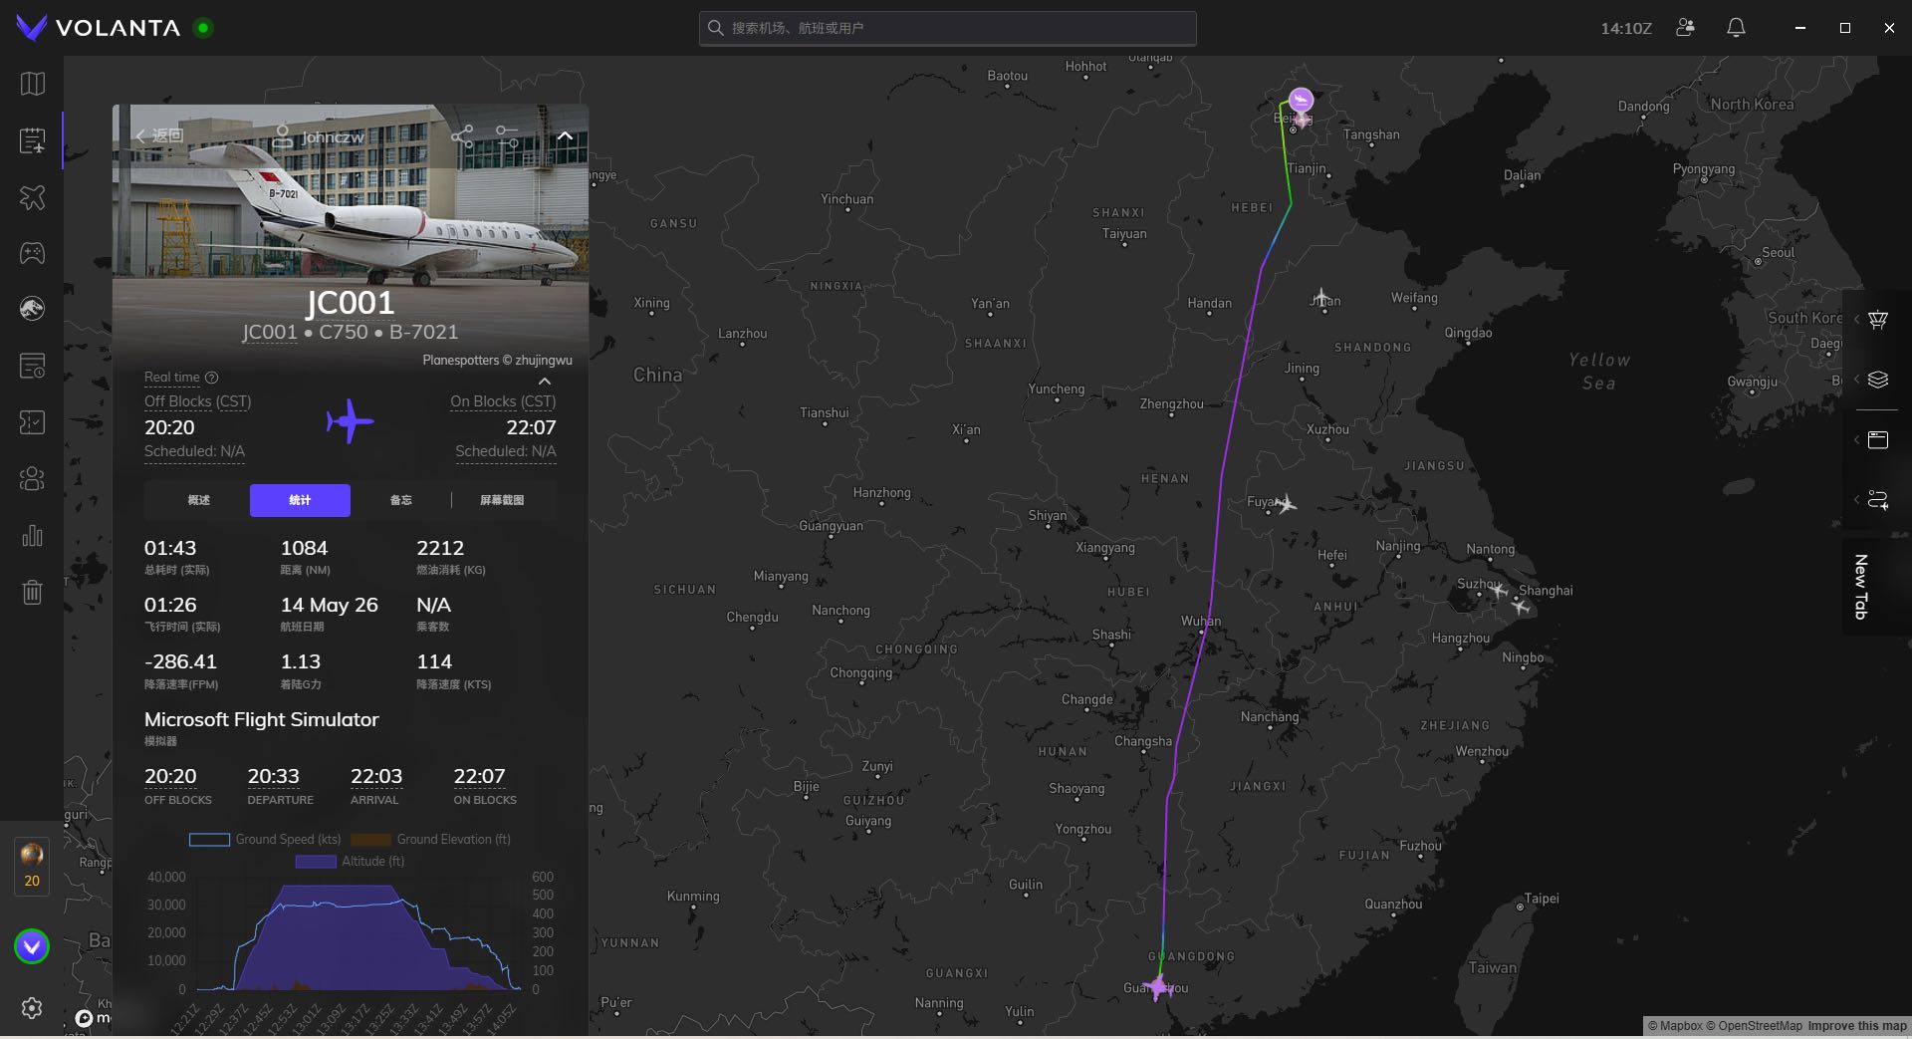This screenshot has width=1912, height=1039.
Task: Open the flight logbook sidebar icon
Action: pos(33,140)
